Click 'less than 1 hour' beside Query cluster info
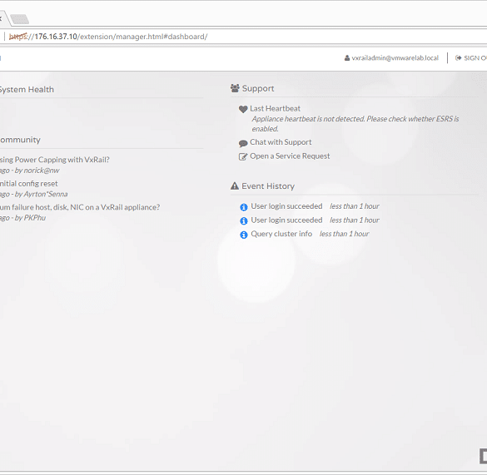 coord(344,234)
